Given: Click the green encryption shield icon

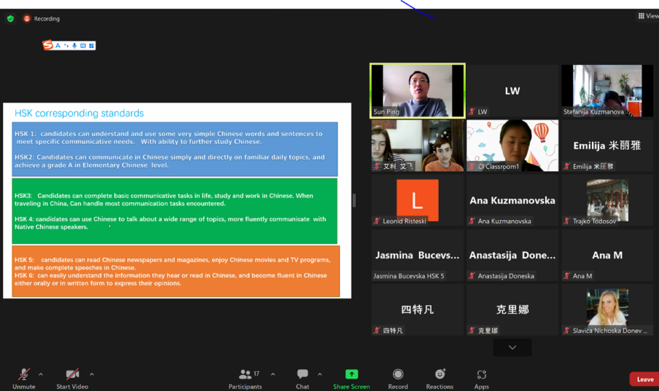Looking at the screenshot, I should (10, 19).
